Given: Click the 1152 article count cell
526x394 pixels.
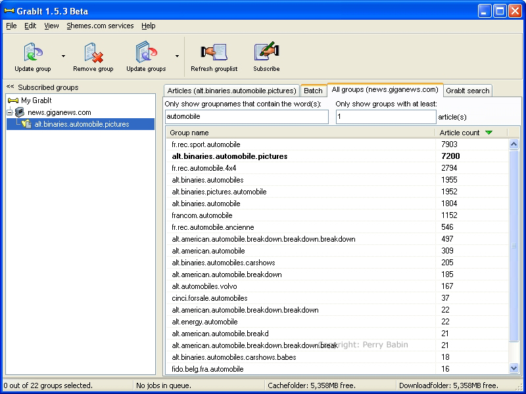Looking at the screenshot, I should coord(449,215).
